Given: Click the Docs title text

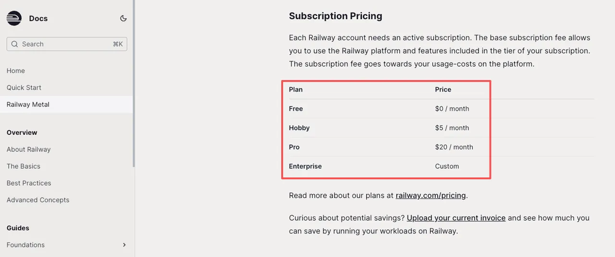Looking at the screenshot, I should tap(38, 18).
